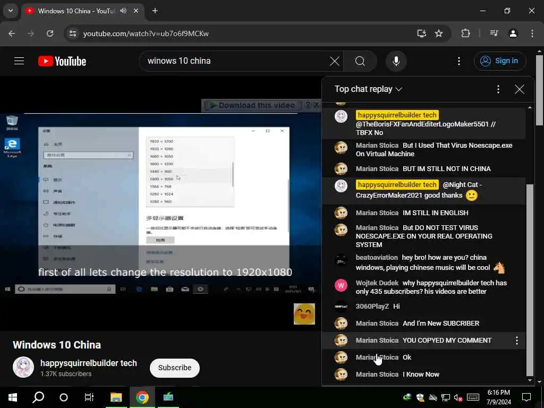This screenshot has width=544, height=408.
Task: Click the chat message IM STILL IN ENGLISH
Action: (x=436, y=213)
